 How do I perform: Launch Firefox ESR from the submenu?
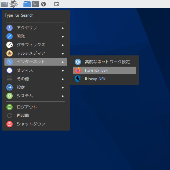(104, 70)
